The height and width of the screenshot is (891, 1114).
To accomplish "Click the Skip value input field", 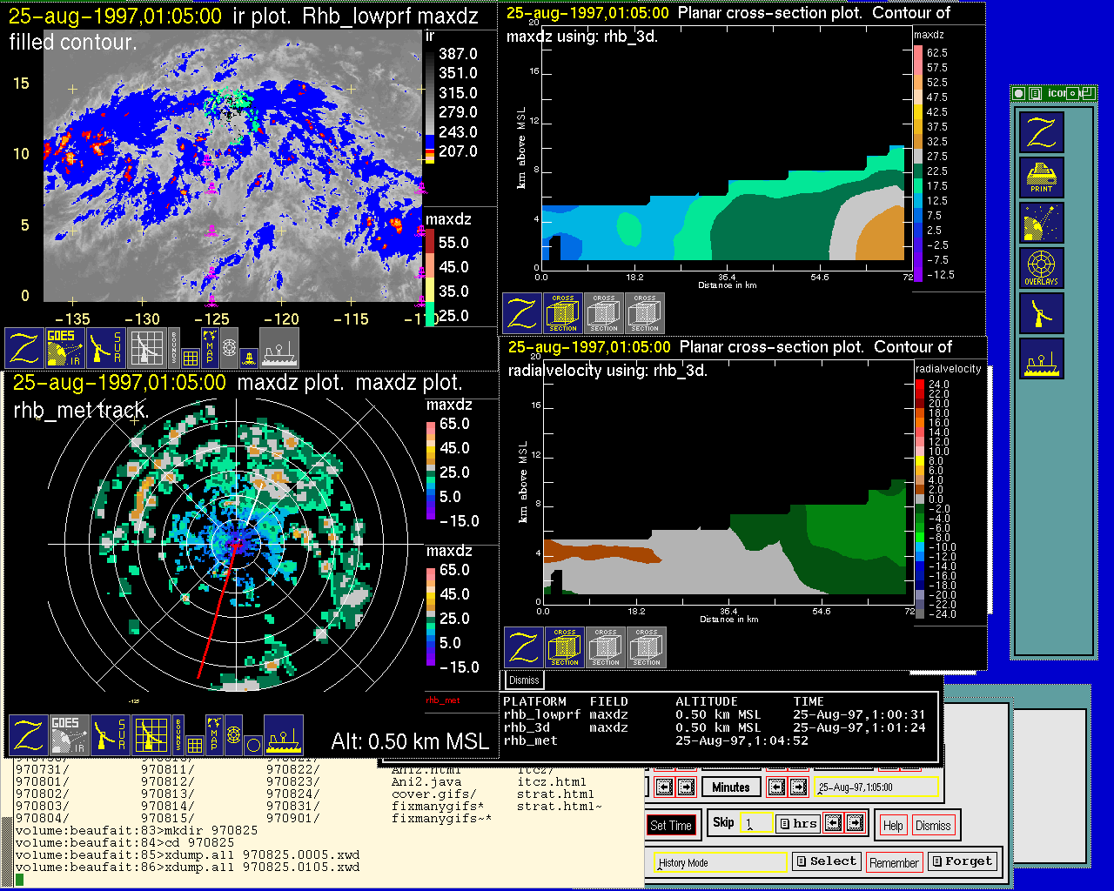I will tap(755, 824).
